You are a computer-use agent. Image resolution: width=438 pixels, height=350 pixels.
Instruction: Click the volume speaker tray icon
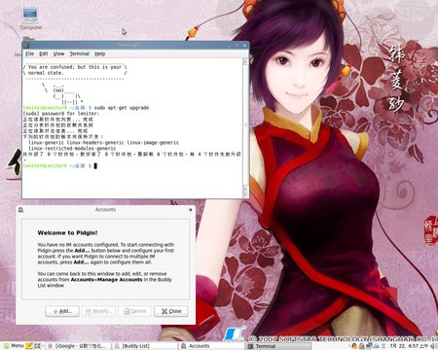click(433, 346)
